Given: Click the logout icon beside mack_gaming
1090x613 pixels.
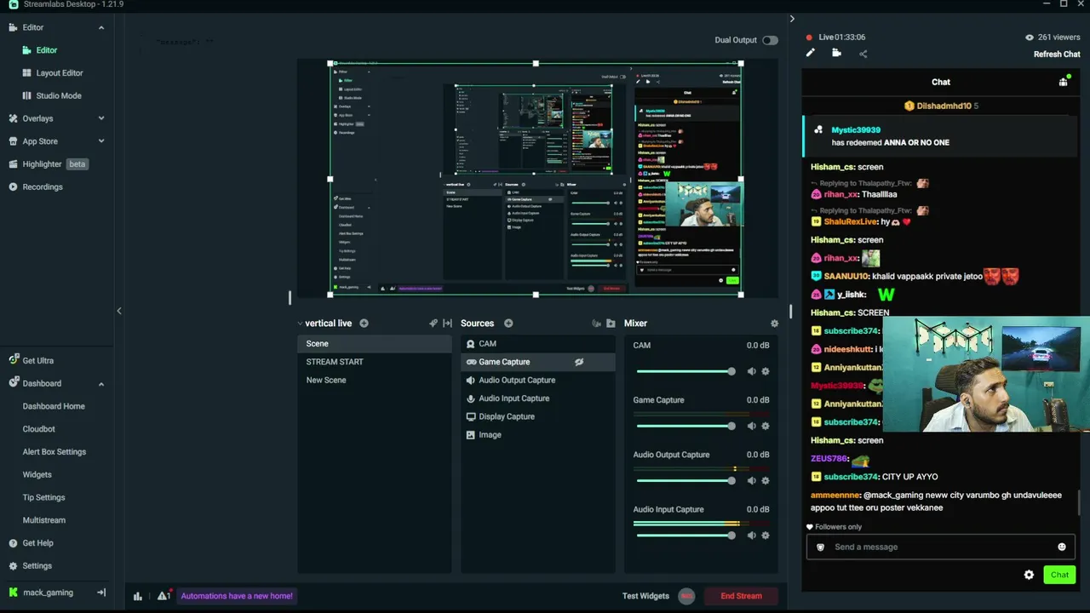Looking at the screenshot, I should coord(101,593).
